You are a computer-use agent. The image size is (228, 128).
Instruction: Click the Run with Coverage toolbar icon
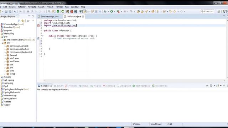pos(118,11)
